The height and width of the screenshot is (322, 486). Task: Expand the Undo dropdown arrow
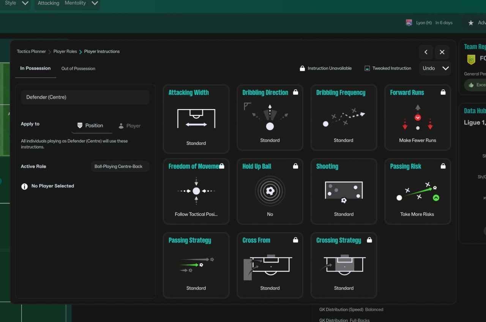coord(446,68)
